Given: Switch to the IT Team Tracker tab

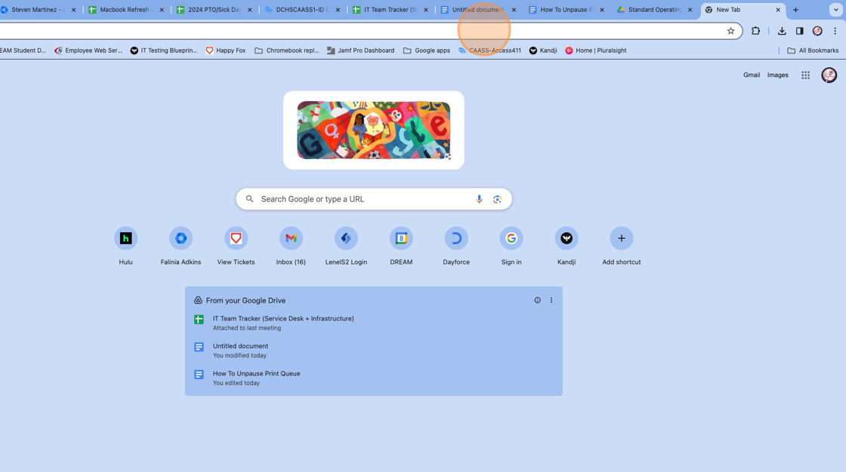Looking at the screenshot, I should (391, 10).
